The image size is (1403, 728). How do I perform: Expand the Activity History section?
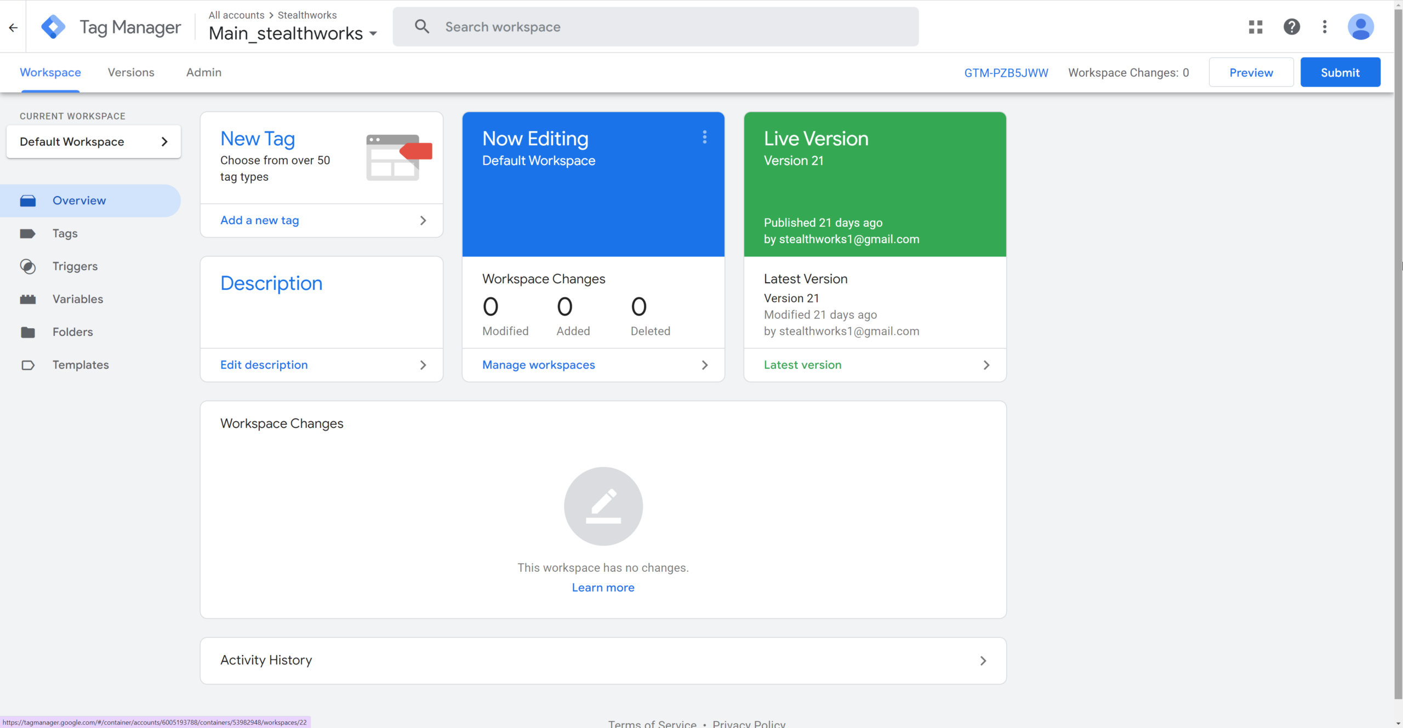point(985,660)
